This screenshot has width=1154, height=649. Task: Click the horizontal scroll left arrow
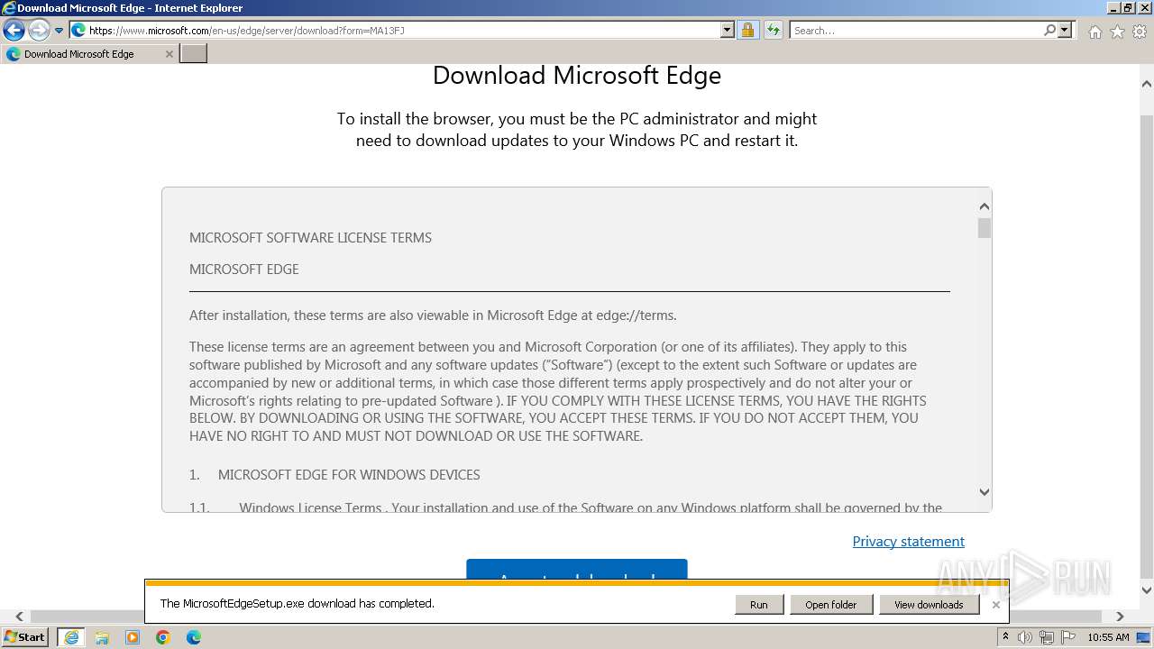[x=19, y=617]
